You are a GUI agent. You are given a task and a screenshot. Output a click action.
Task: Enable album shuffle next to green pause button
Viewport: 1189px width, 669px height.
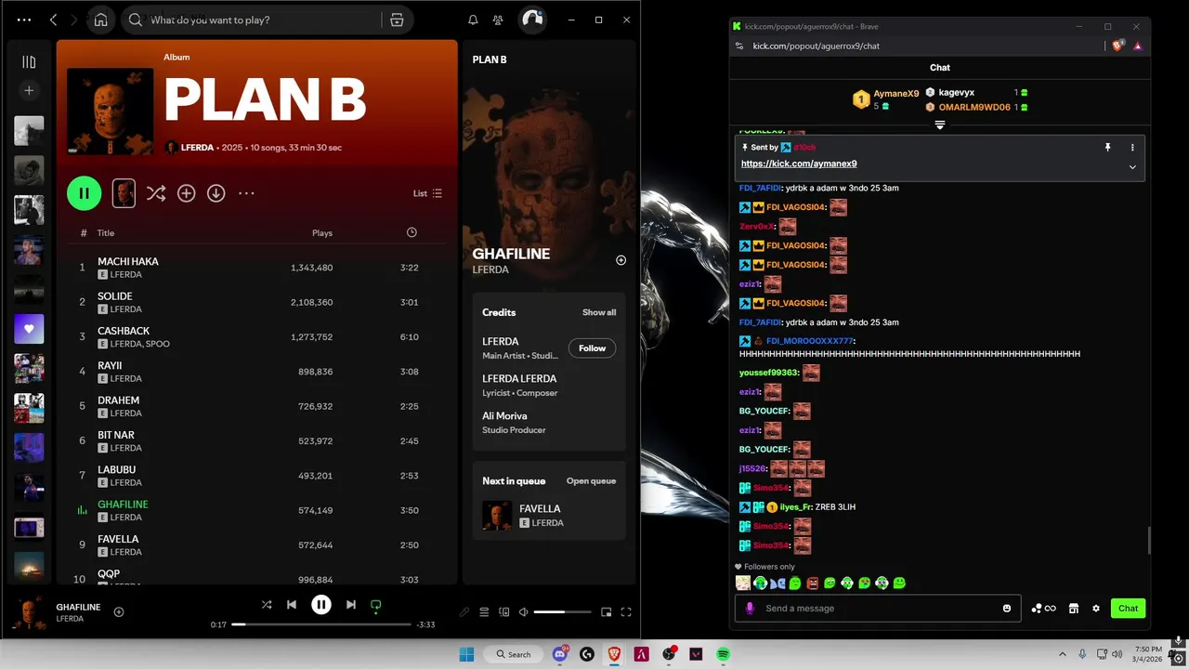pyautogui.click(x=156, y=193)
